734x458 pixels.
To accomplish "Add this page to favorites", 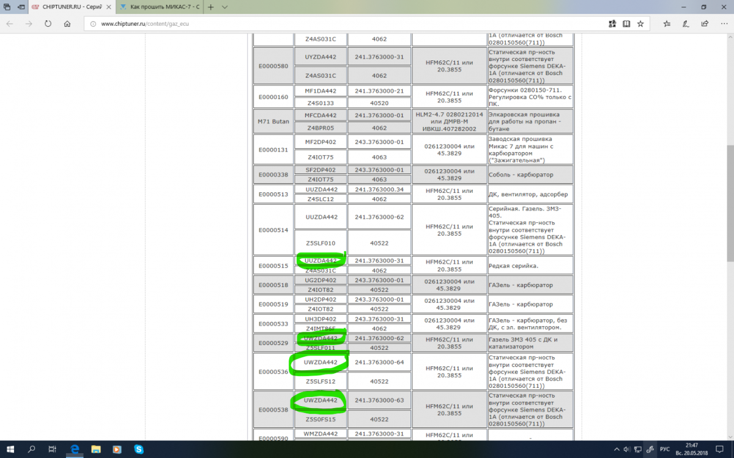I will (x=640, y=24).
